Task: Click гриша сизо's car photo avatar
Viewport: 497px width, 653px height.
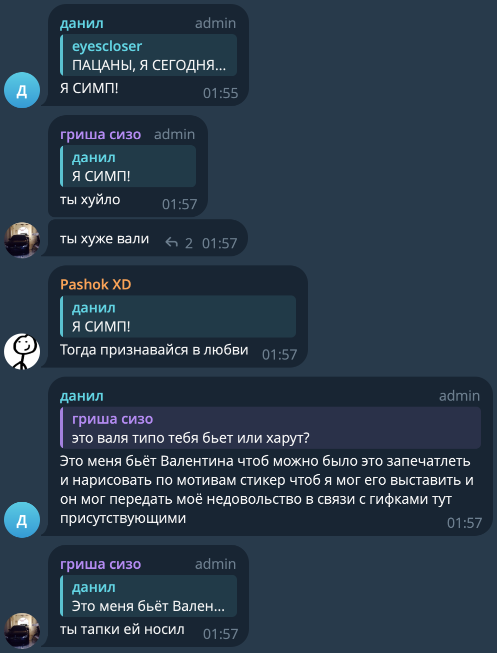Action: click(22, 240)
